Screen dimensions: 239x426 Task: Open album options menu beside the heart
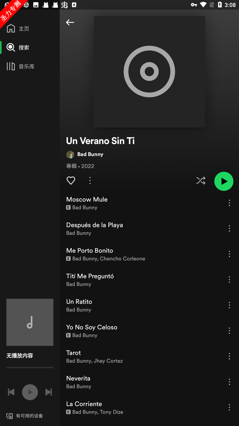coord(90,181)
